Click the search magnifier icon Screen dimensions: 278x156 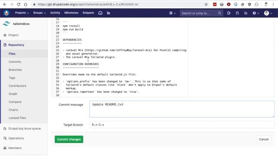pyautogui.click(x=219, y=13)
